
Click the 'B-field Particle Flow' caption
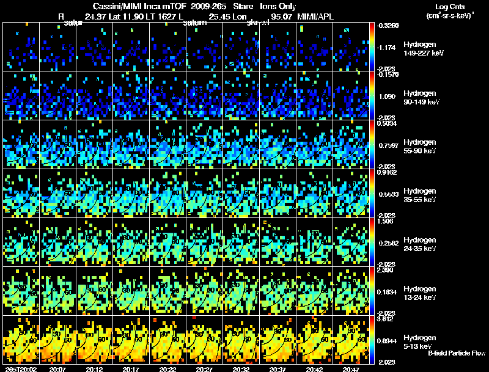tap(457, 353)
